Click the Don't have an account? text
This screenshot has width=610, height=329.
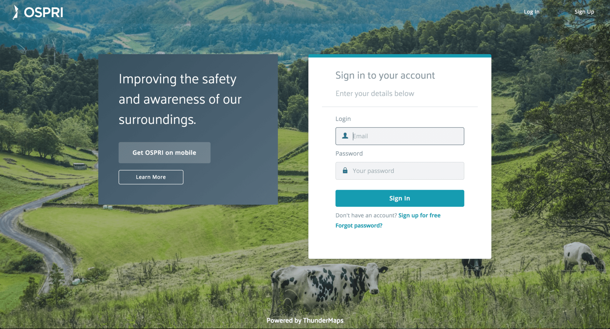point(366,215)
